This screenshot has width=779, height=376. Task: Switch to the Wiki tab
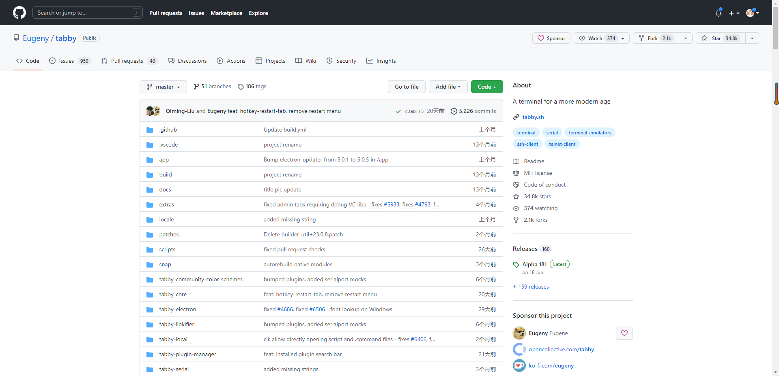306,61
